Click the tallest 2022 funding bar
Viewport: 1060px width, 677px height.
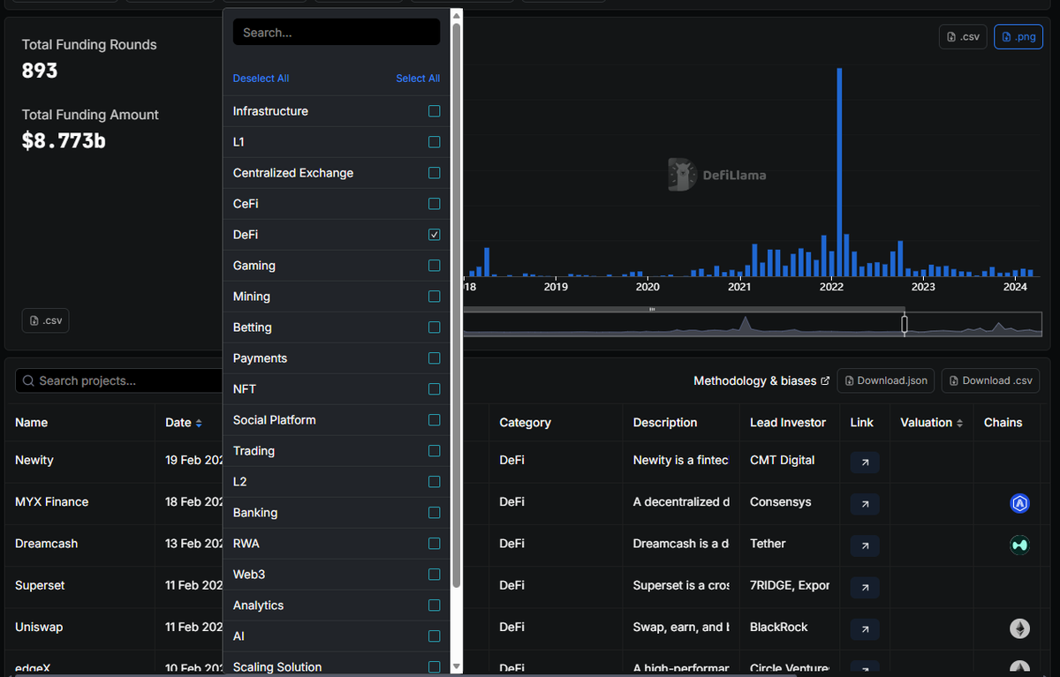coord(839,172)
